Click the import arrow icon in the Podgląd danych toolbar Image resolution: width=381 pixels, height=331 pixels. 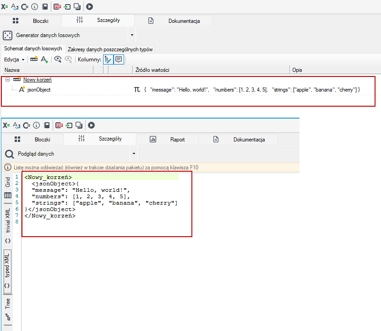click(69, 125)
